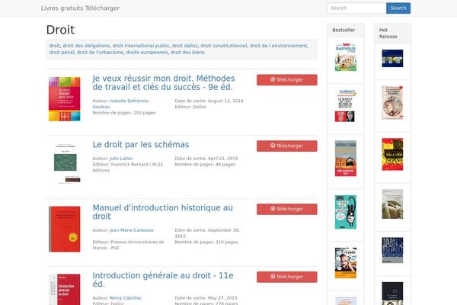The image size is (457, 305).
Task: Click 'Editeur: Dalloz' under first book
Action: click(190, 107)
